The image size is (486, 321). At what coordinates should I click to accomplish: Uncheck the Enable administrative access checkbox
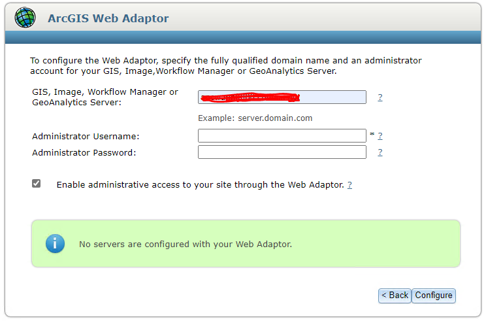coord(37,184)
